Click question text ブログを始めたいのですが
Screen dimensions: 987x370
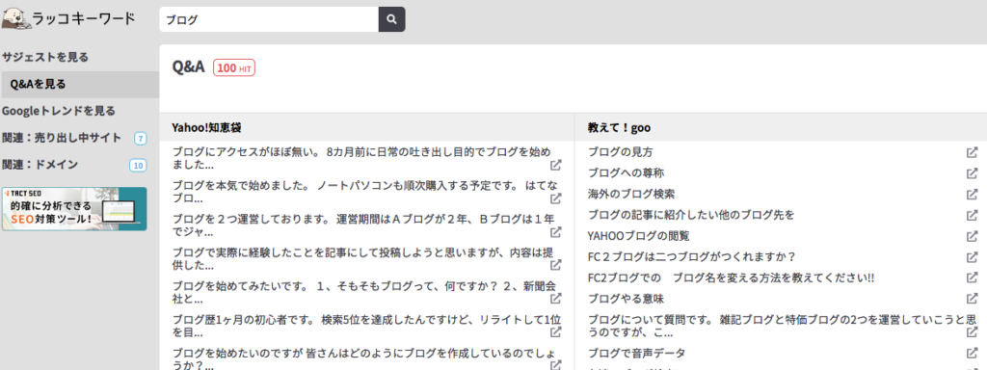coord(362,357)
